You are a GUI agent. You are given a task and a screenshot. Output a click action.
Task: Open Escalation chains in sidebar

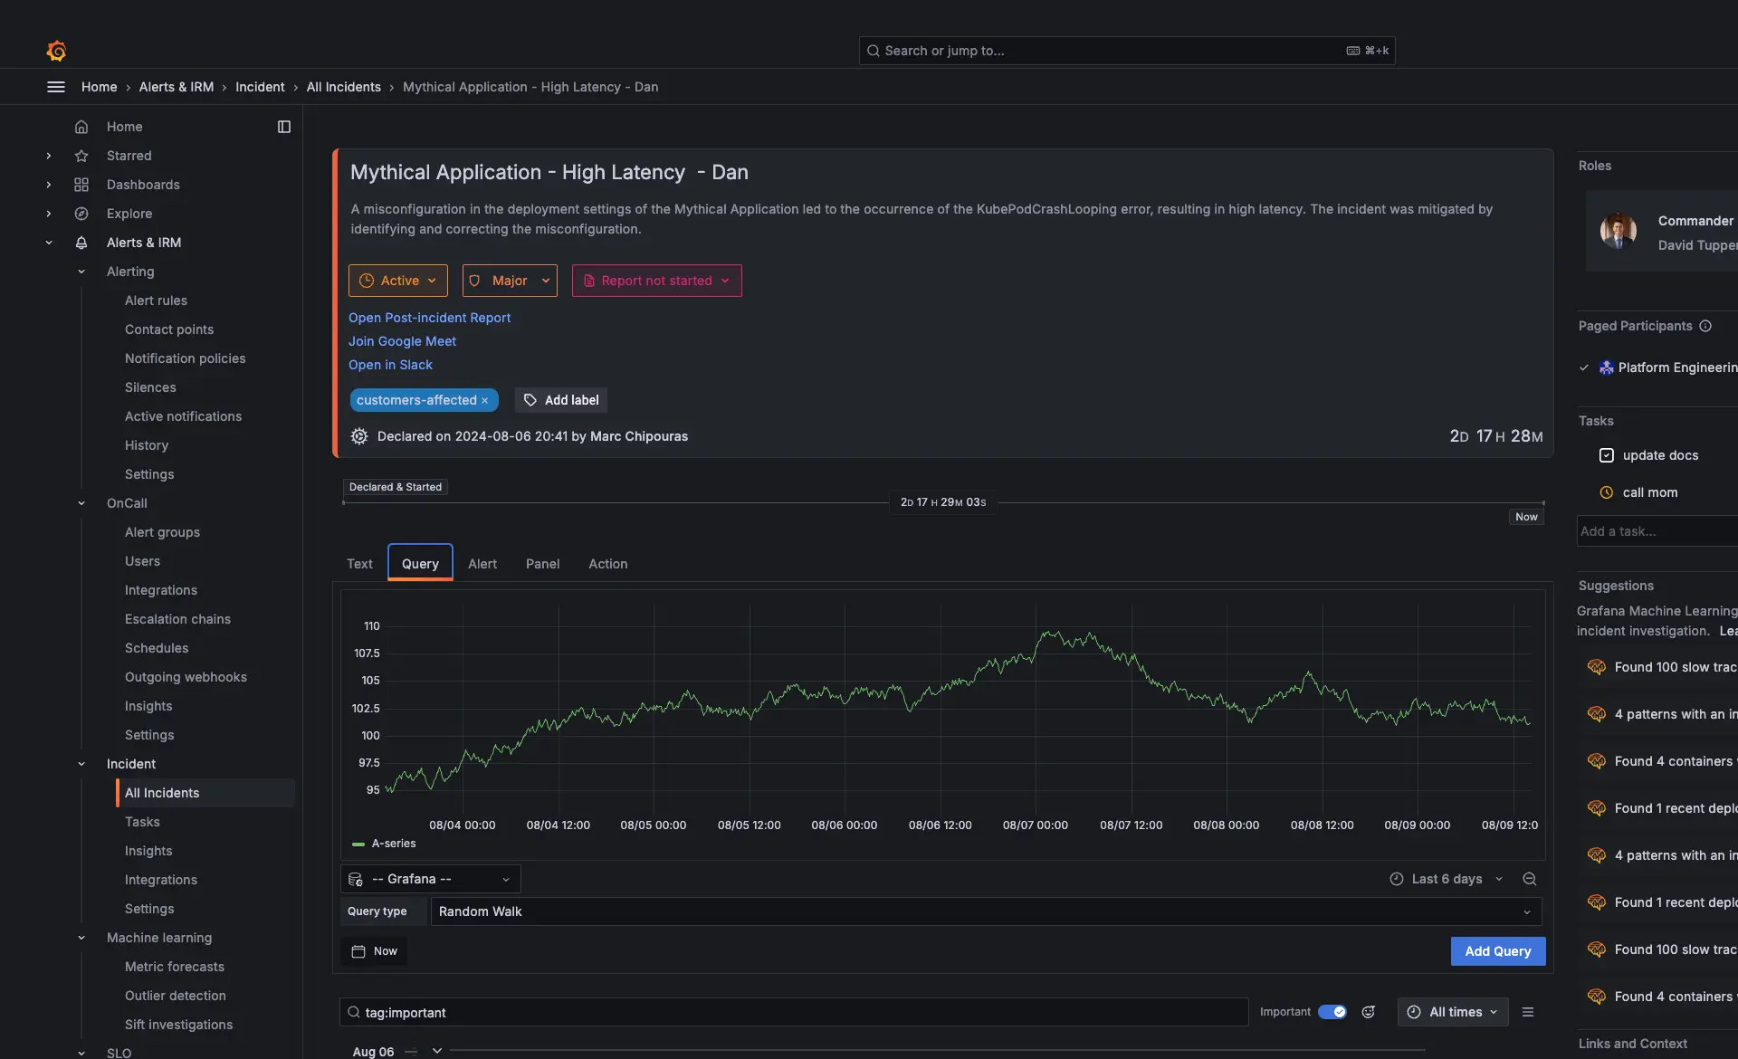[x=177, y=619]
